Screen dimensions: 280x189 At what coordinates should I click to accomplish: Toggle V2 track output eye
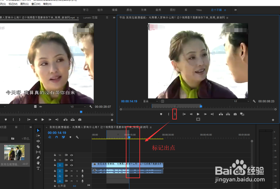[72, 160]
